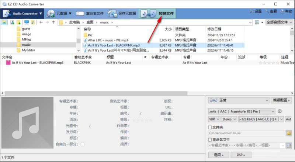
Task: Open the VBR mode dropdown
Action: 214,119
